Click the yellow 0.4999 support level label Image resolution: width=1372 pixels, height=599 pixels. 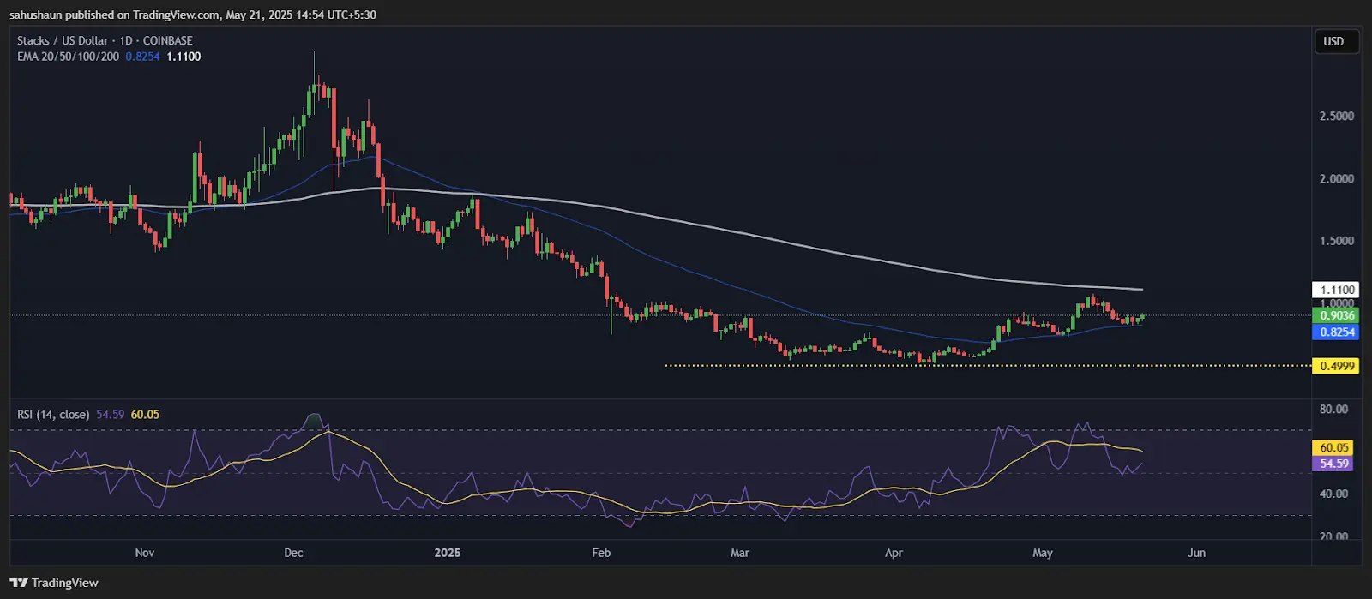click(1336, 366)
